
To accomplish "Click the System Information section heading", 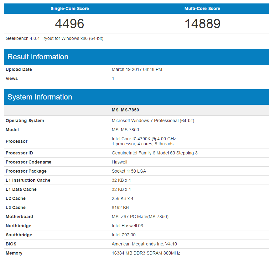I will coord(40,97).
